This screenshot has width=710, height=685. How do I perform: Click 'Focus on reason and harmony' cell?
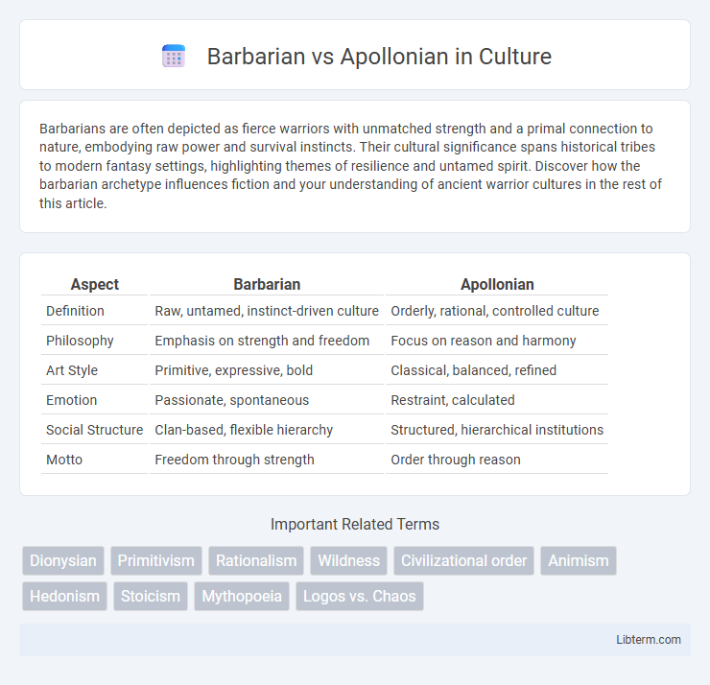coord(497,341)
